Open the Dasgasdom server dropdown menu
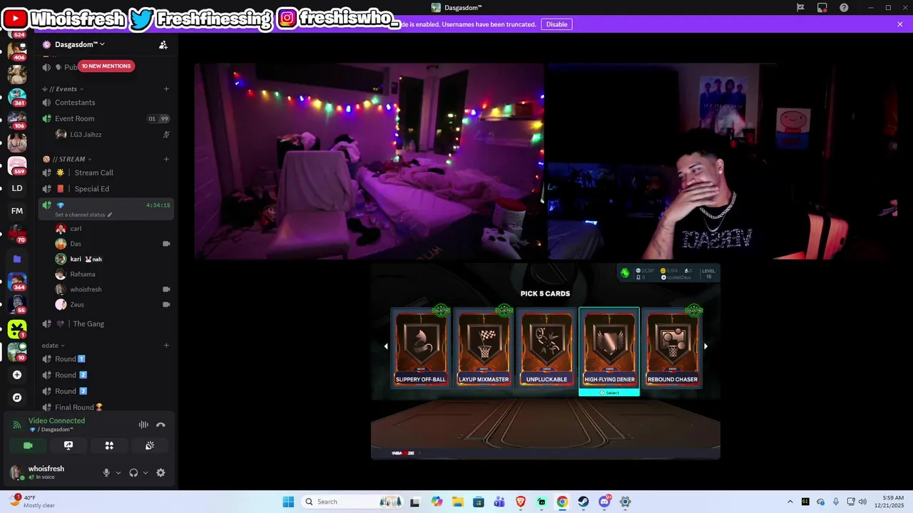Screen dimensions: 913x513 point(79,44)
